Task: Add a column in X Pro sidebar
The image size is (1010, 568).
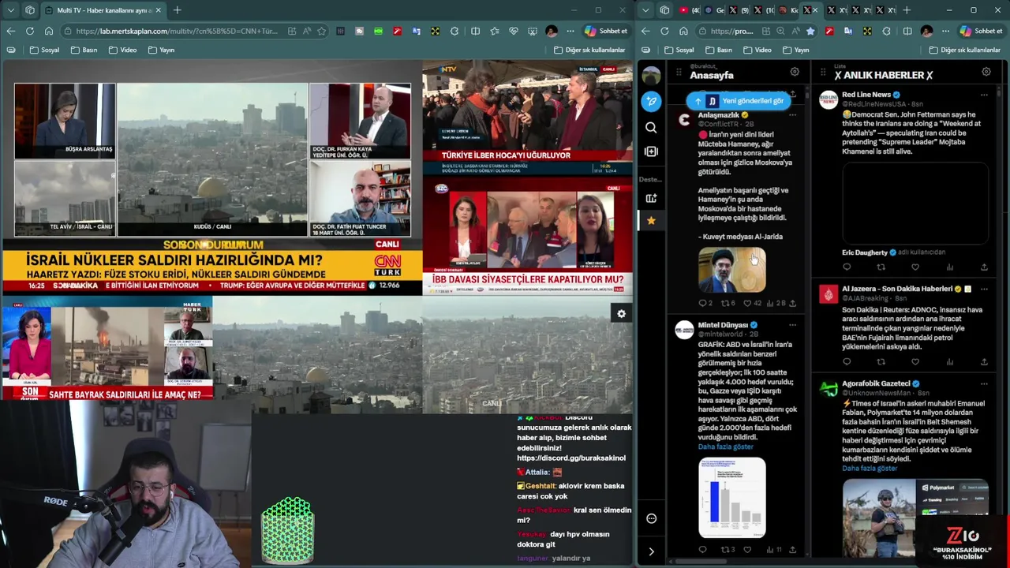Action: click(x=651, y=151)
